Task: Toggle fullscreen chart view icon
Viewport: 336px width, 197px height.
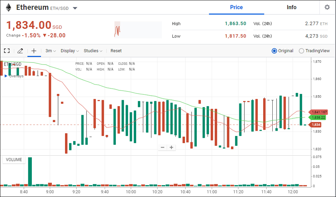Action: pyautogui.click(x=7, y=51)
